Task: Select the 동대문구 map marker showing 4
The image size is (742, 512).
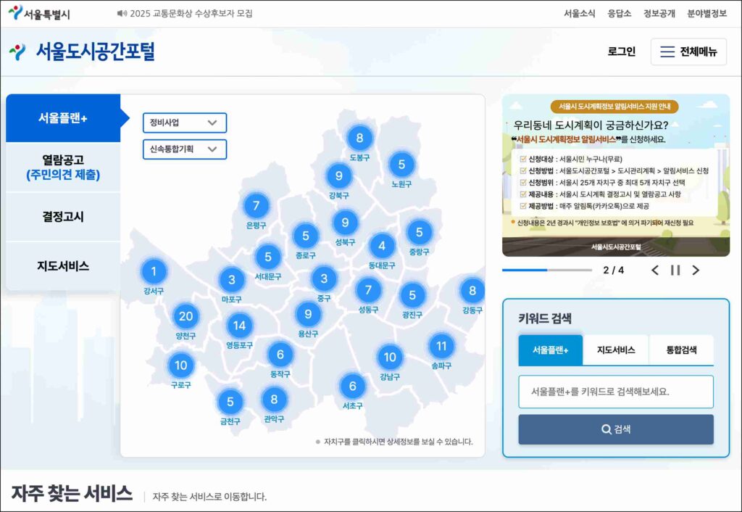Action: (382, 246)
